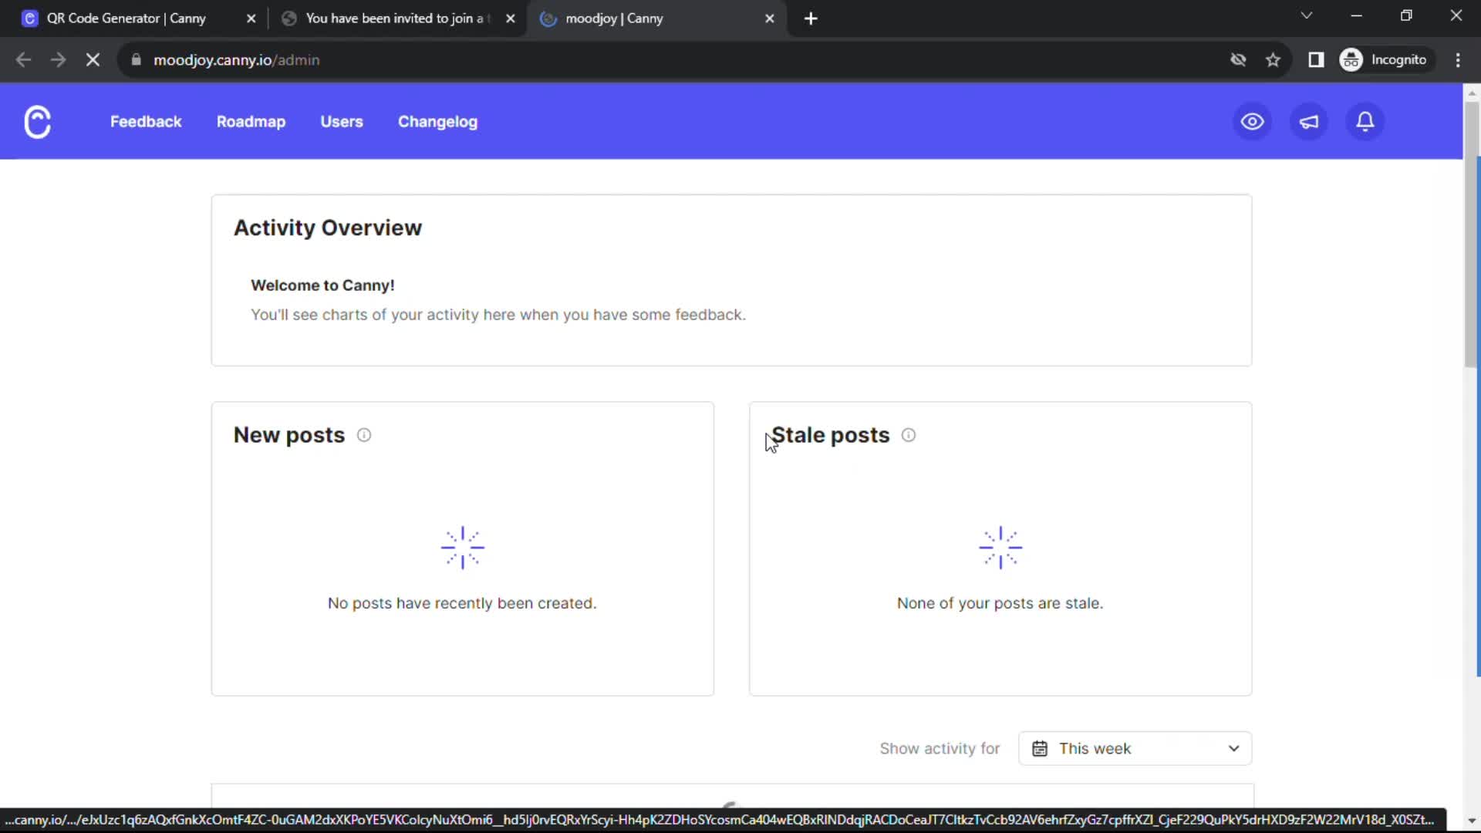Click the info icon beside Stale posts

(x=908, y=435)
